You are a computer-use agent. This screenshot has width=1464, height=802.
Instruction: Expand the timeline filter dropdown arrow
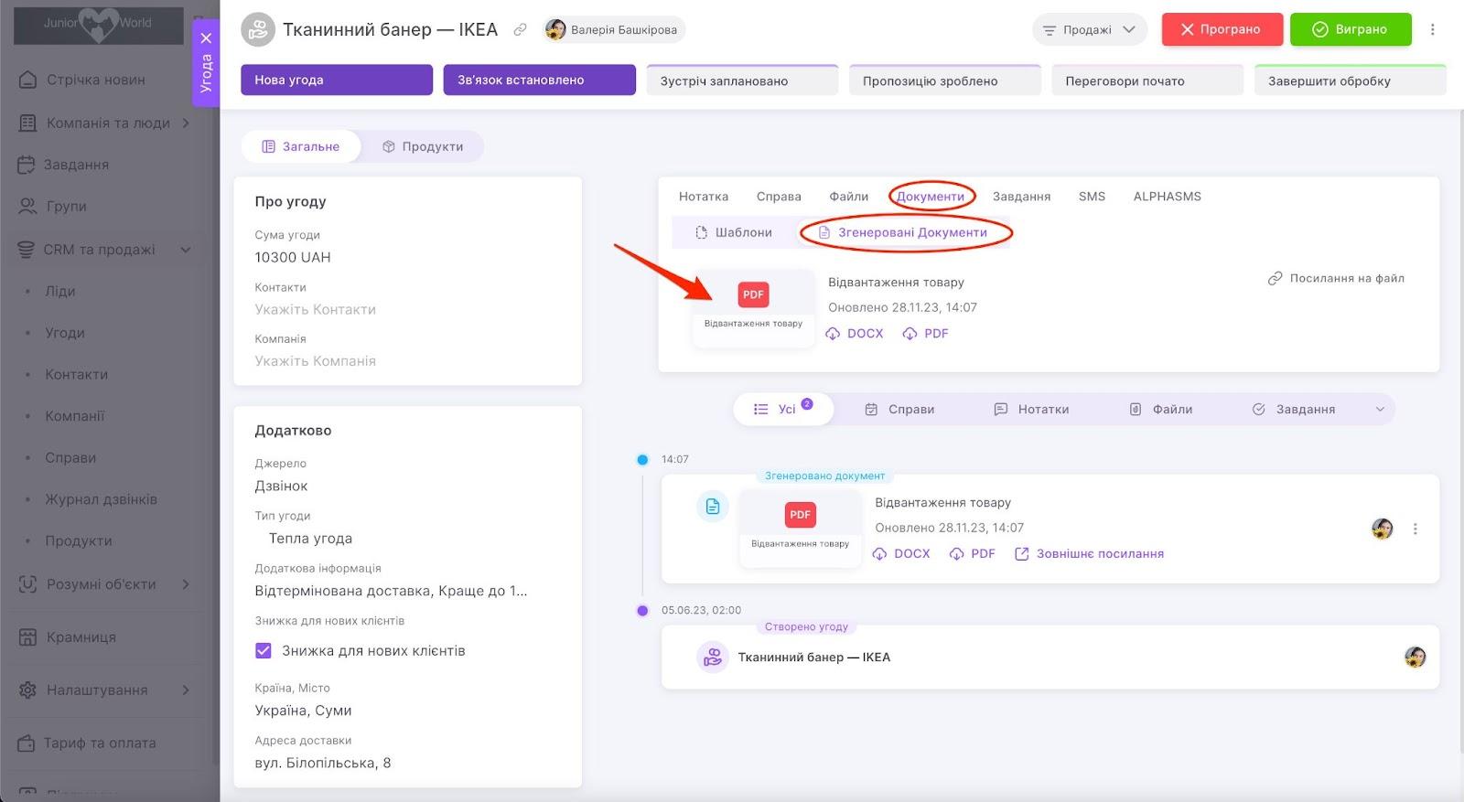[x=1379, y=410]
